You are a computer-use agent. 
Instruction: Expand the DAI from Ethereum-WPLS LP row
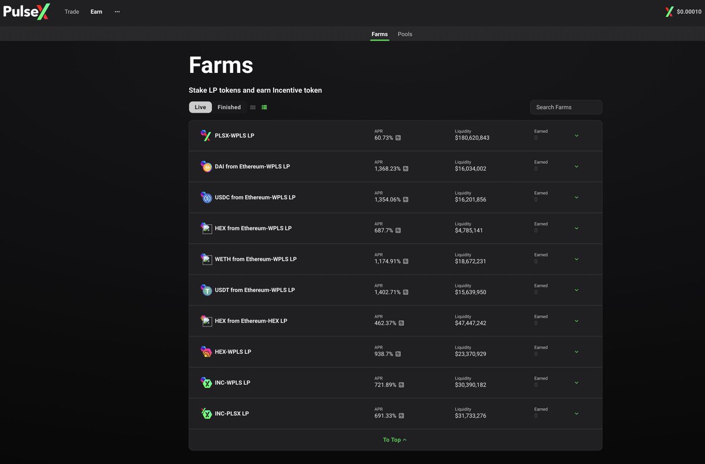(576, 166)
